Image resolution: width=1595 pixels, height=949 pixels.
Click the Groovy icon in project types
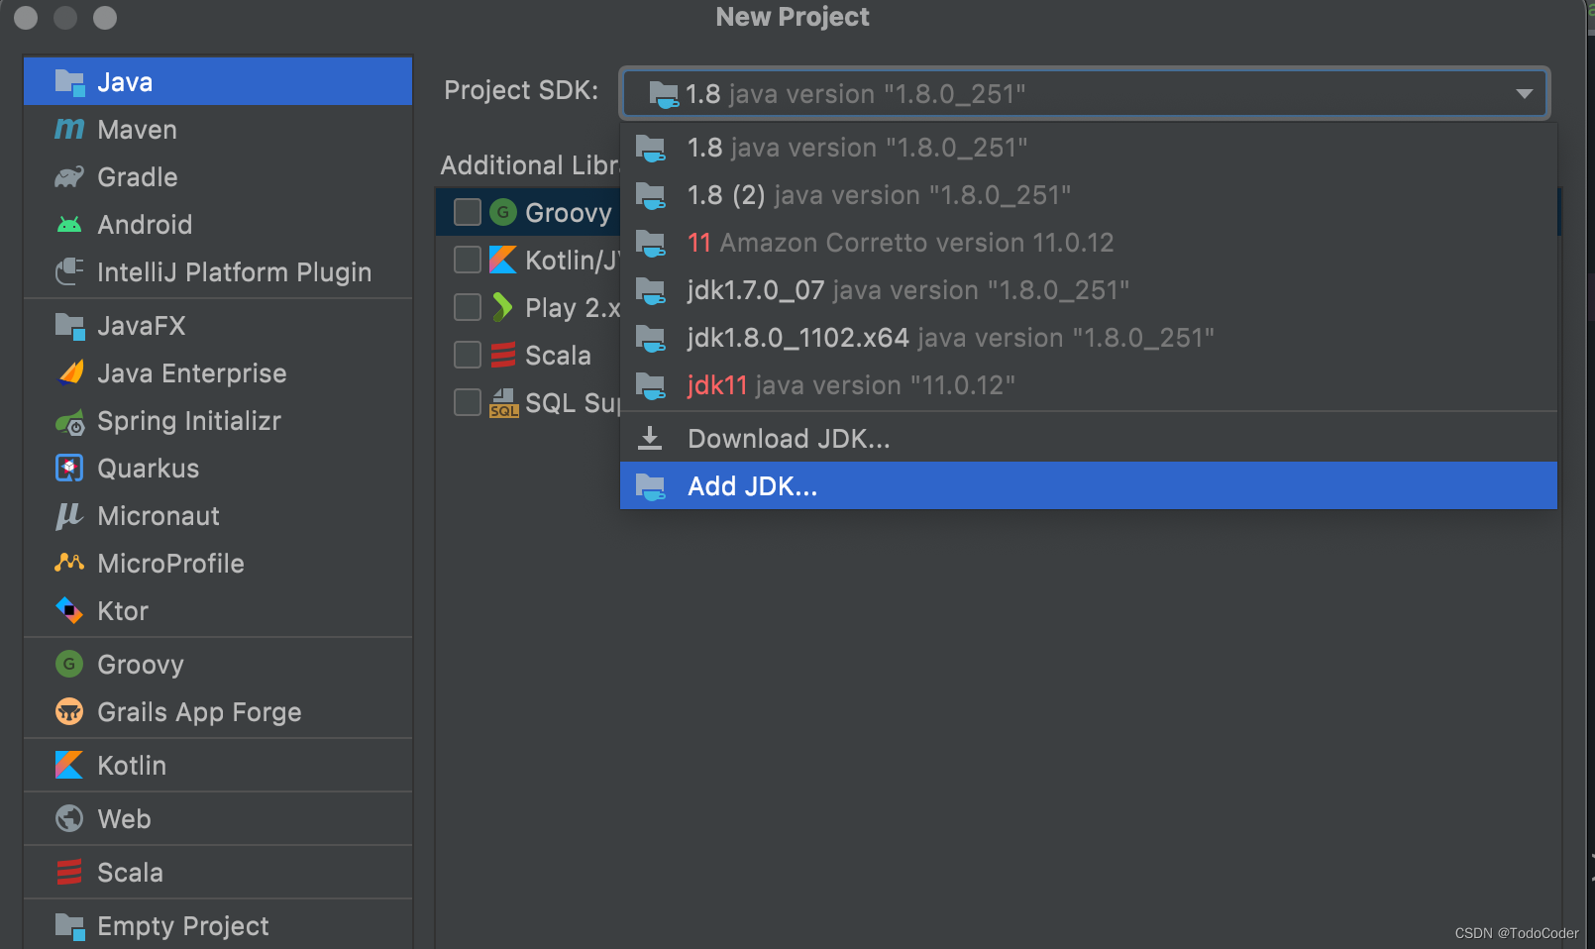[x=69, y=664]
